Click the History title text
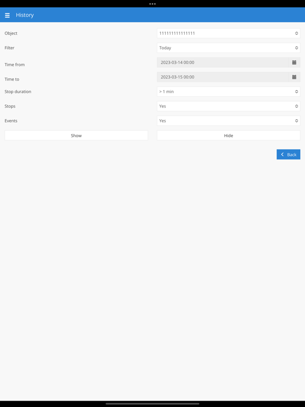The height and width of the screenshot is (407, 305). 25,15
